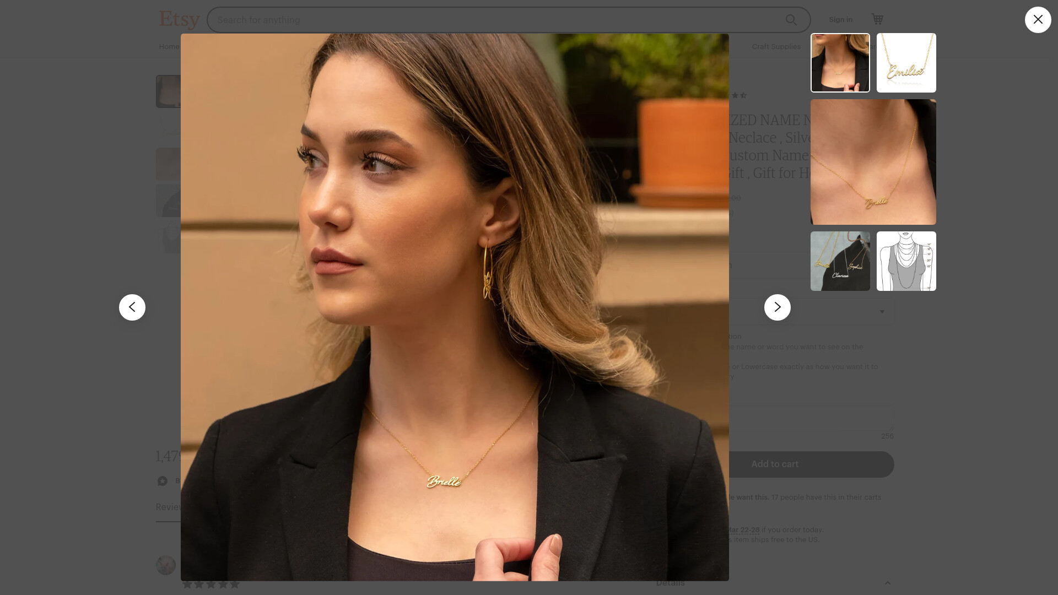The width and height of the screenshot is (1058, 595).
Task: Open the chain length chart thumbnail
Action: [x=906, y=261]
